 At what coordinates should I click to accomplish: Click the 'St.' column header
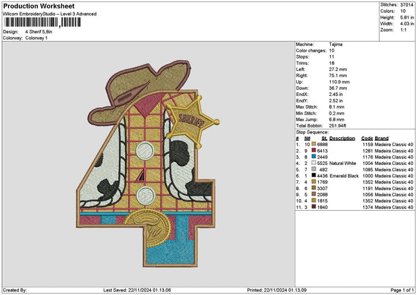click(325, 138)
